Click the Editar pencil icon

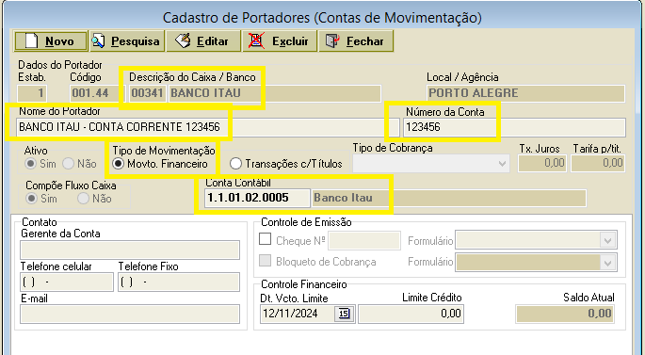[x=183, y=40]
